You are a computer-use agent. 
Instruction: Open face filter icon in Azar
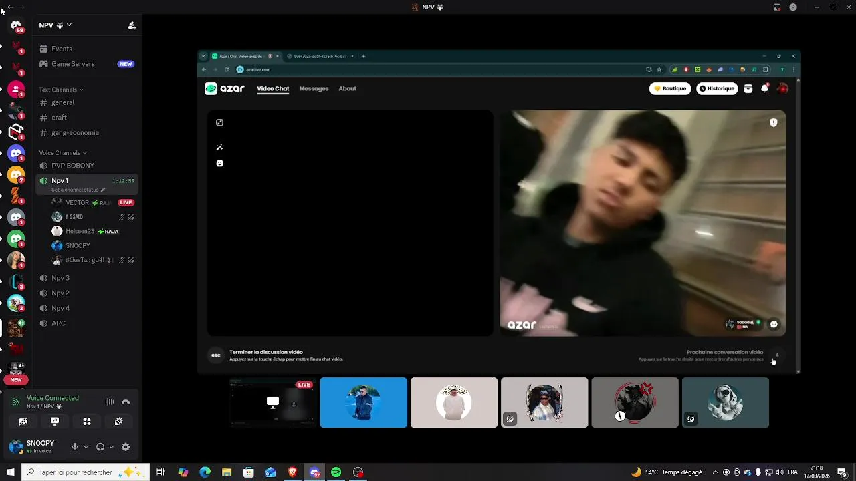pyautogui.click(x=219, y=164)
